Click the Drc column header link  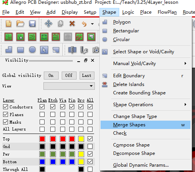coord(81,100)
